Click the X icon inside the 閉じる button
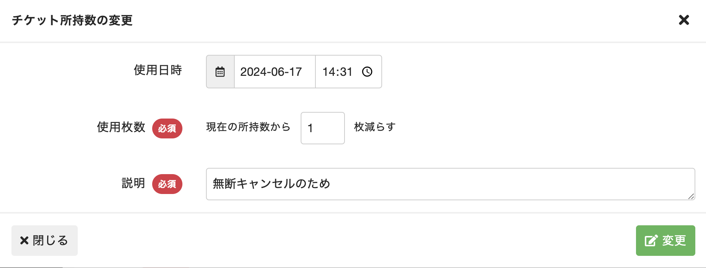This screenshot has width=706, height=268. 24,240
